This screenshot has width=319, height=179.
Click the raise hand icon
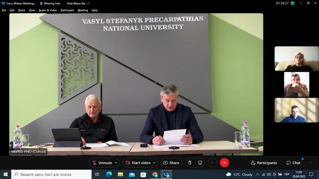pos(190,163)
